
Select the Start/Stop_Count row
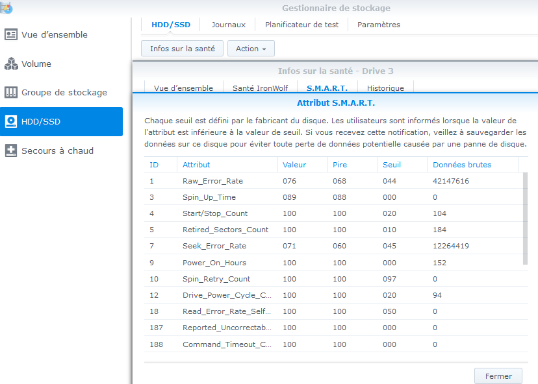(333, 213)
